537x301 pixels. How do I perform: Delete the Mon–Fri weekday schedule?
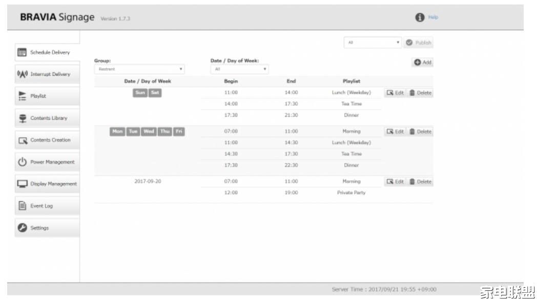coord(420,132)
